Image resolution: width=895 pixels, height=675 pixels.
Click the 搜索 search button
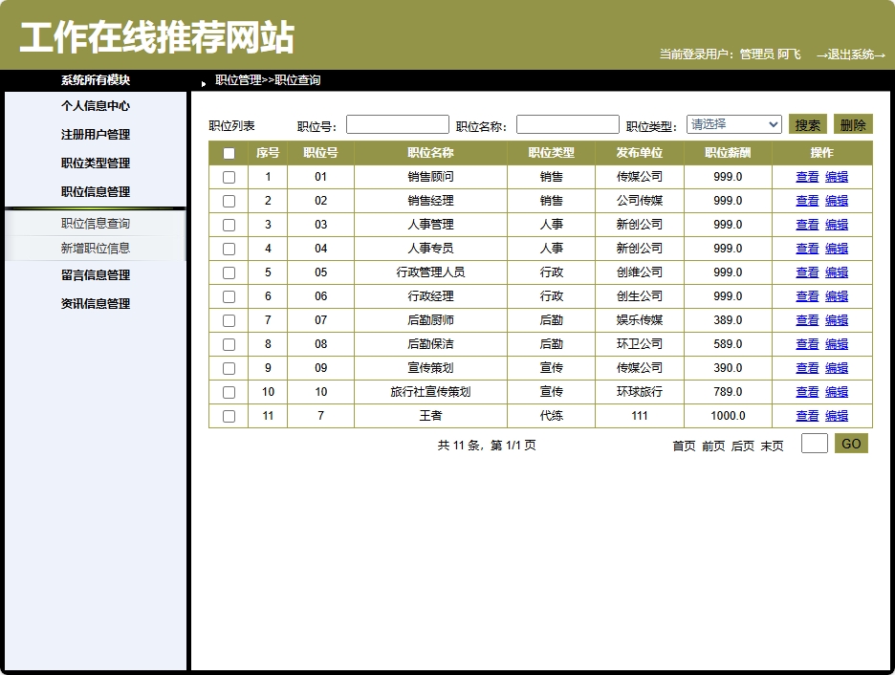tap(806, 123)
